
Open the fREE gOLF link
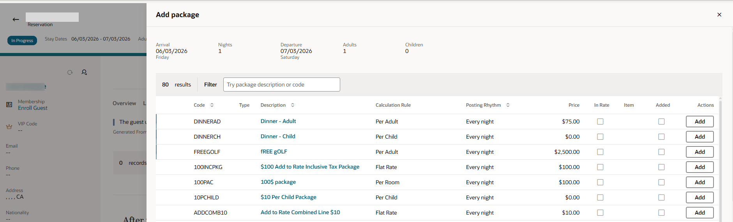274,152
